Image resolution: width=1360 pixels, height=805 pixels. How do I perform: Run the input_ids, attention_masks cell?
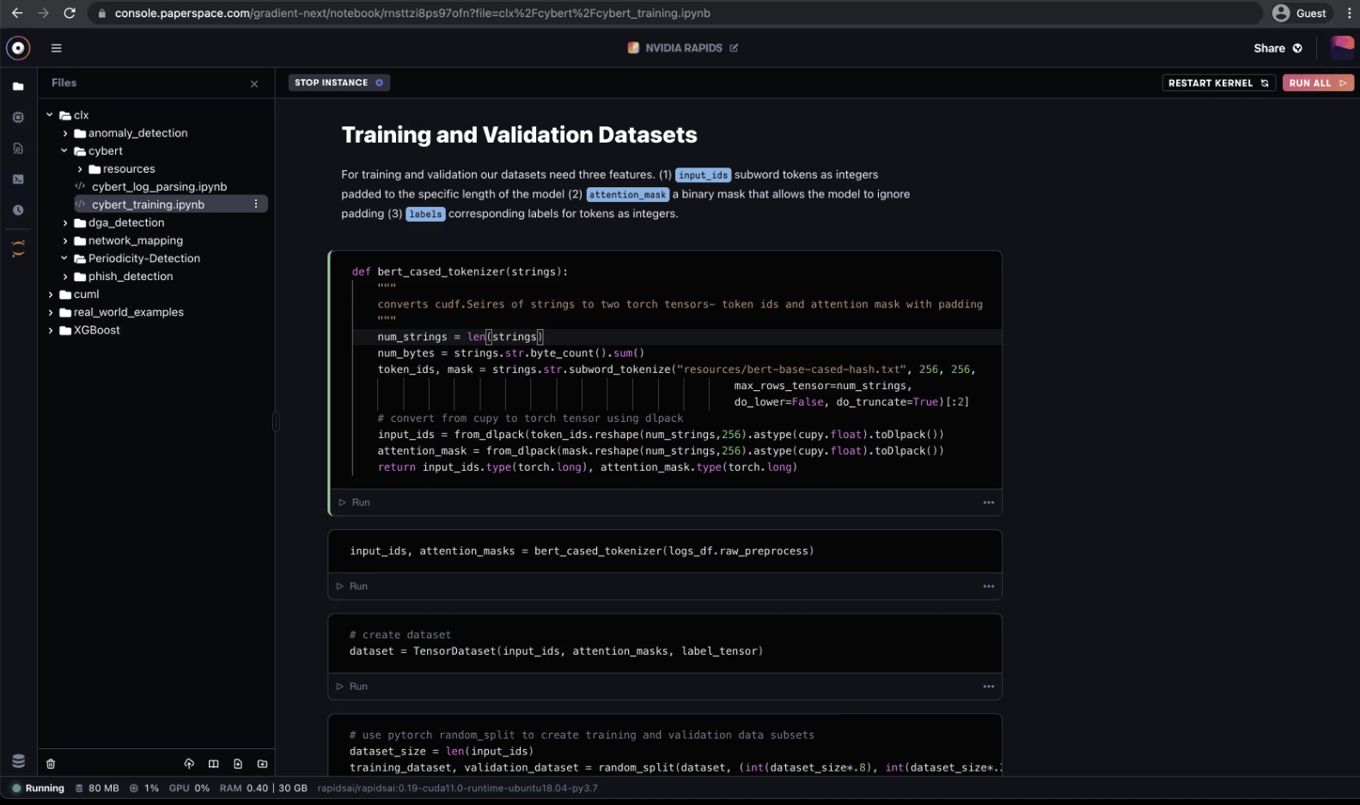click(352, 587)
